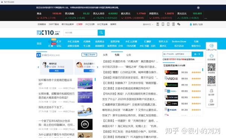Screen dimensions: 226x140
Task: Click the right carousel arrow in user cards
Action: [x=98, y=67]
